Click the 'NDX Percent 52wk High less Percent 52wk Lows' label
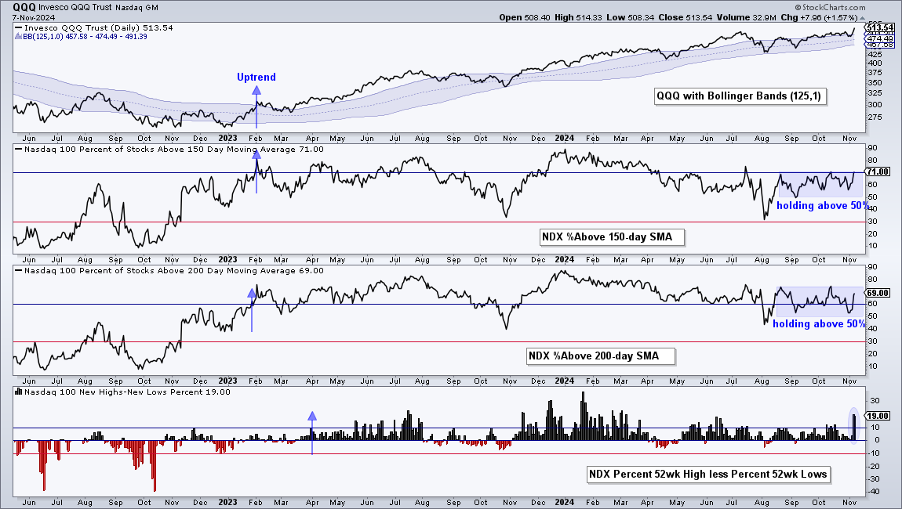This screenshot has width=902, height=509. point(709,474)
